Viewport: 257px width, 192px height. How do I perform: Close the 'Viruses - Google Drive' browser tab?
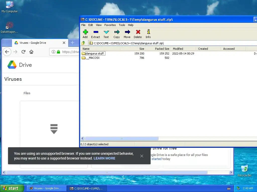64,43
